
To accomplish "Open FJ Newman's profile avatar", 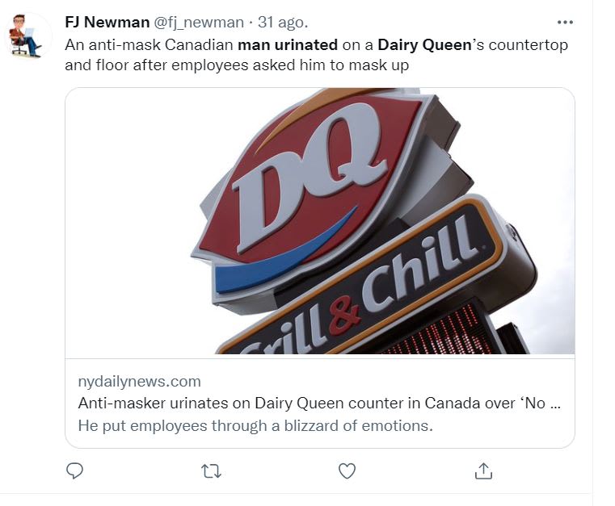I will click(27, 36).
